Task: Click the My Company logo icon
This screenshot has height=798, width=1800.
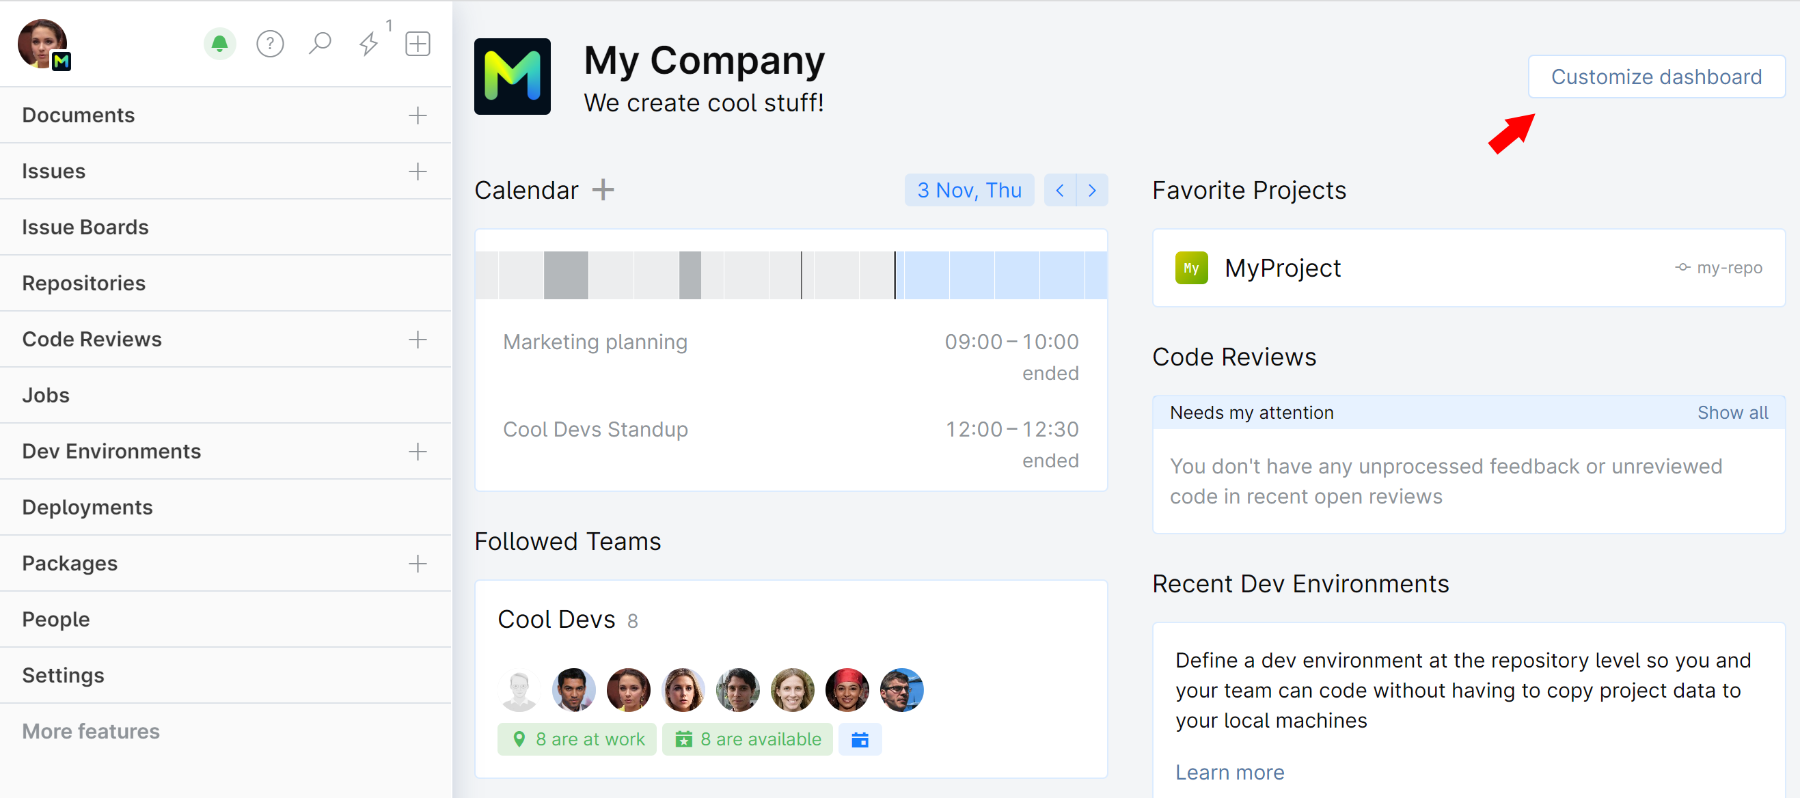Action: tap(513, 76)
